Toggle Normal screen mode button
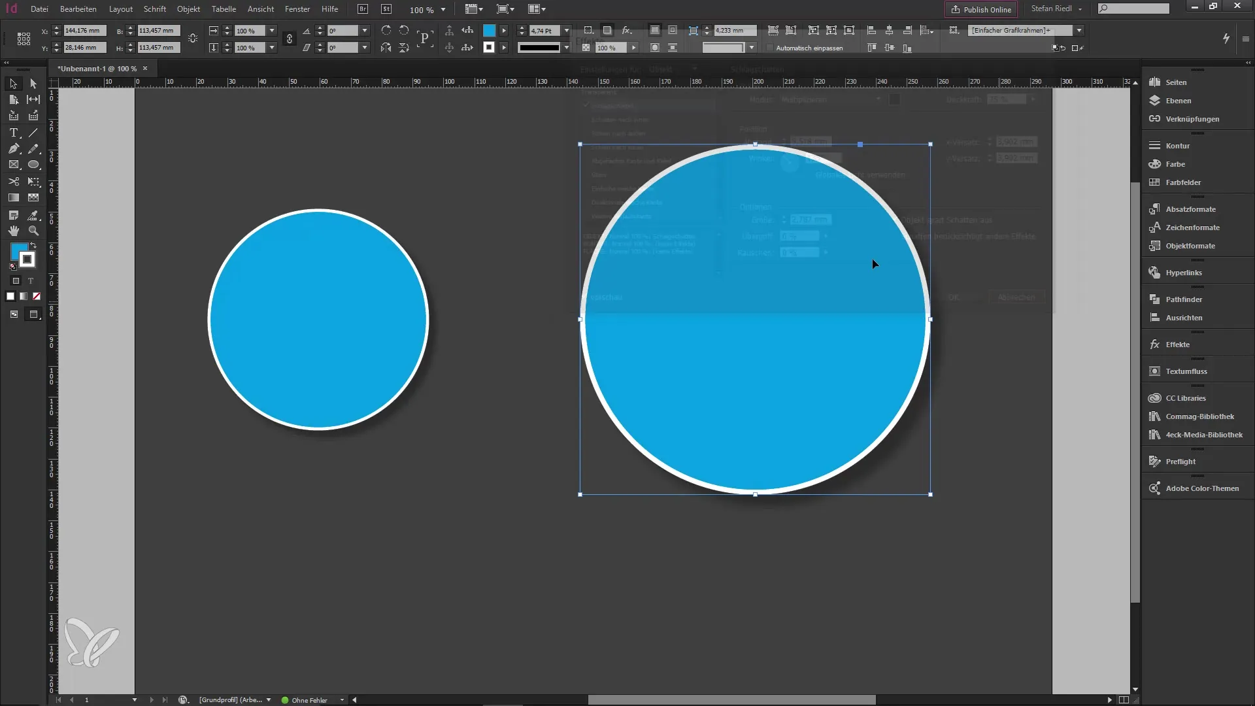This screenshot has height=706, width=1255. pyautogui.click(x=14, y=314)
